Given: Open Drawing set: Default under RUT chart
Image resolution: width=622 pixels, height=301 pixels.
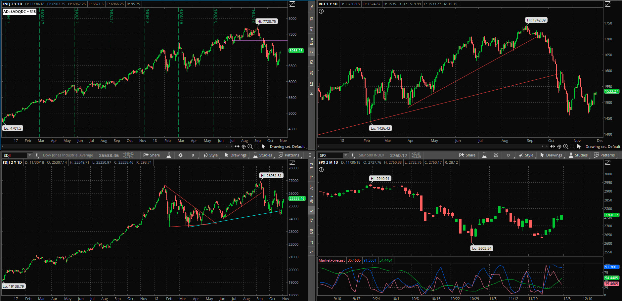Looking at the screenshot, I should tap(603, 147).
